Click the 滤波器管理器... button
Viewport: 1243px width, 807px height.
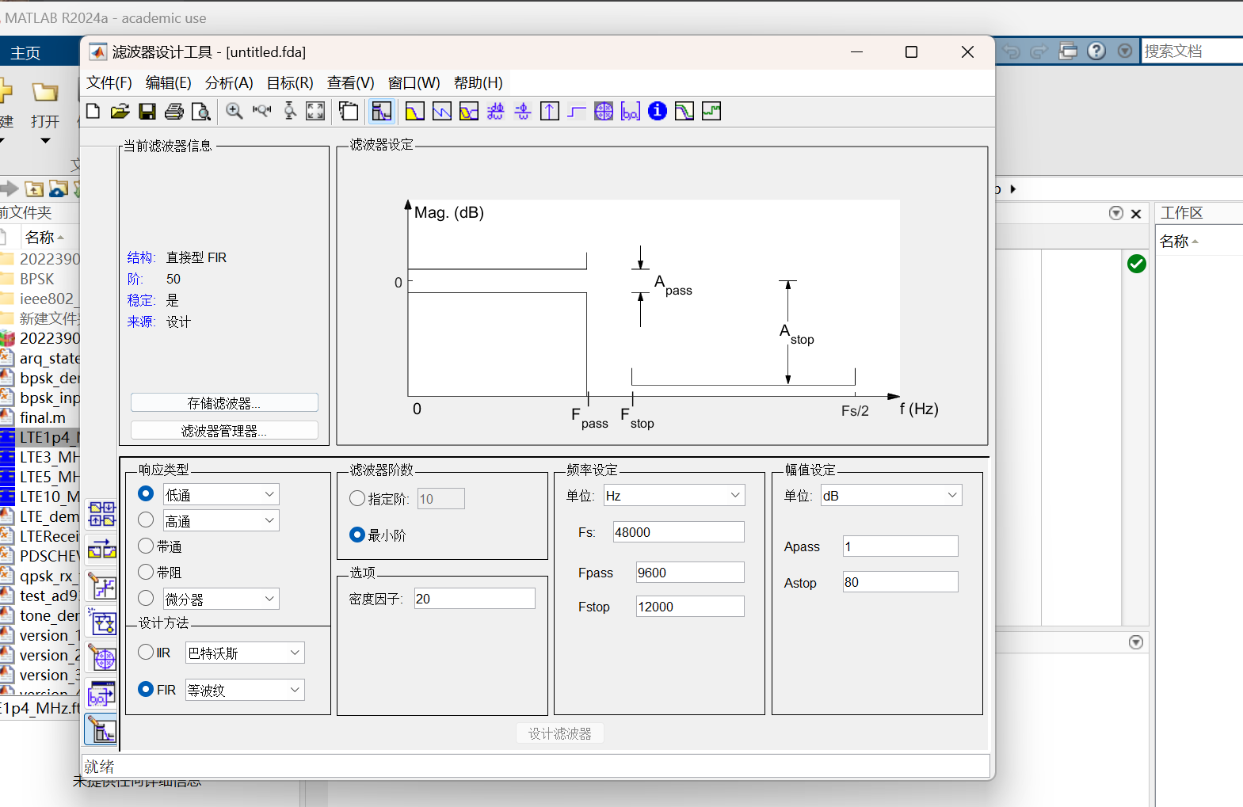[x=224, y=430]
